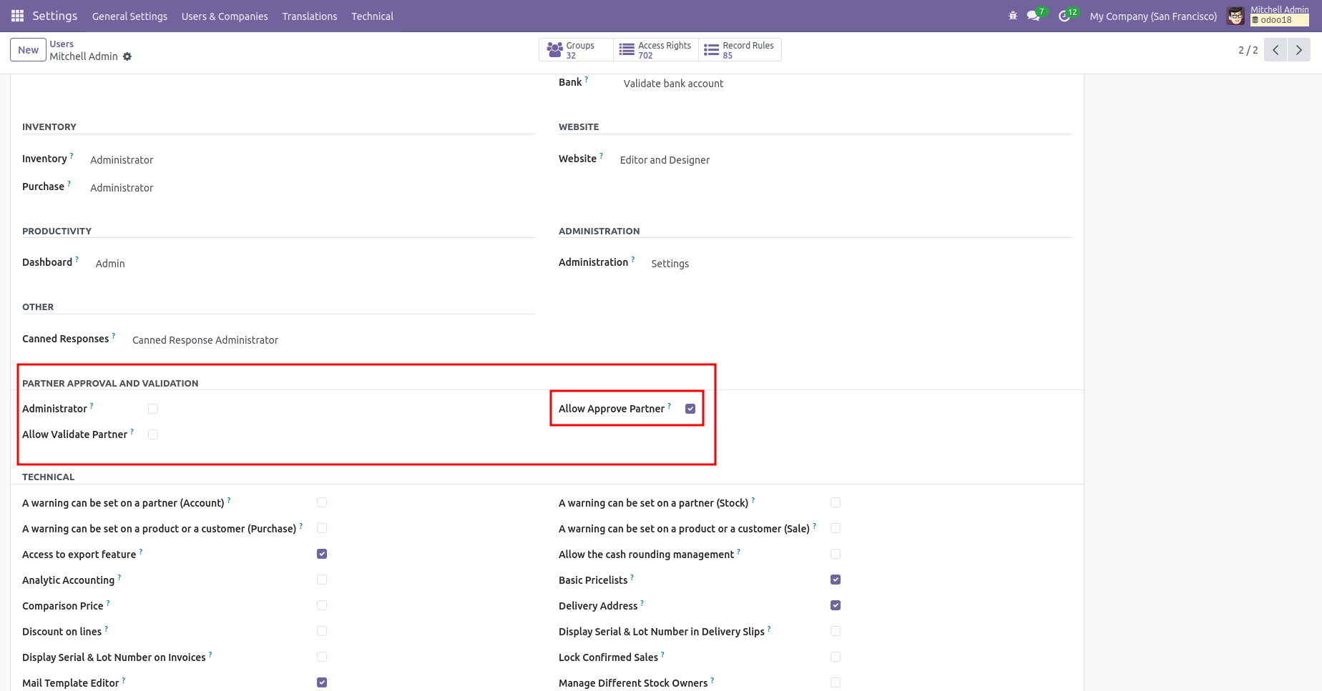Uncheck the Mail Template Editor checkbox

322,682
